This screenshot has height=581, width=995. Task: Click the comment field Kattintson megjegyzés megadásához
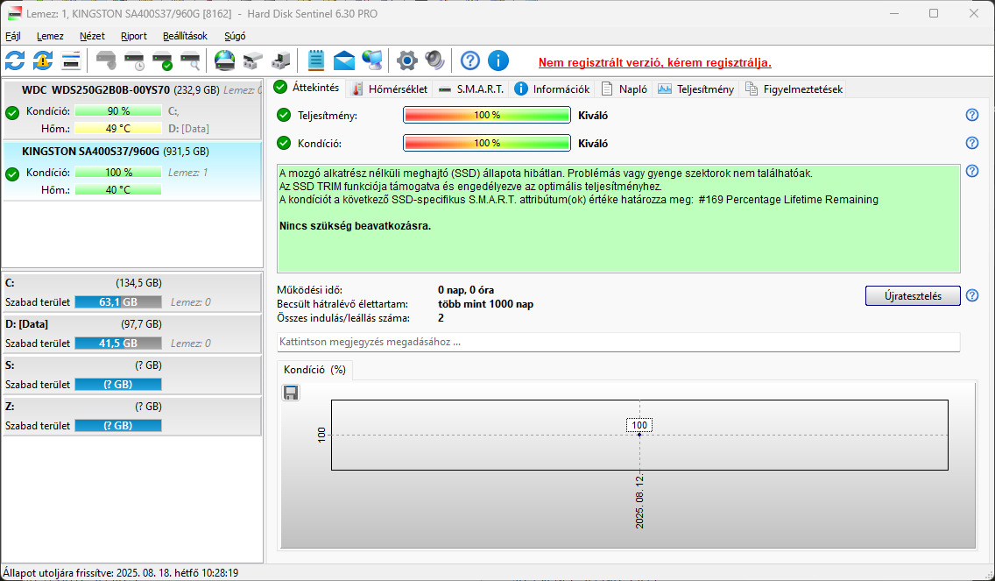[618, 342]
